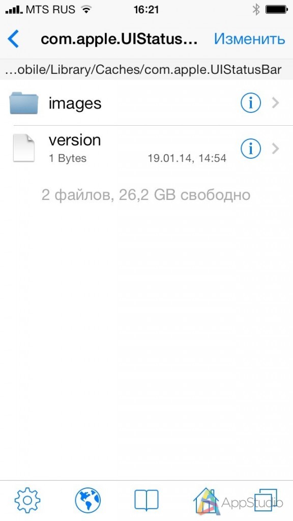Tap the Bluetooth icon in status bar
293x521 pixels.
256,10
